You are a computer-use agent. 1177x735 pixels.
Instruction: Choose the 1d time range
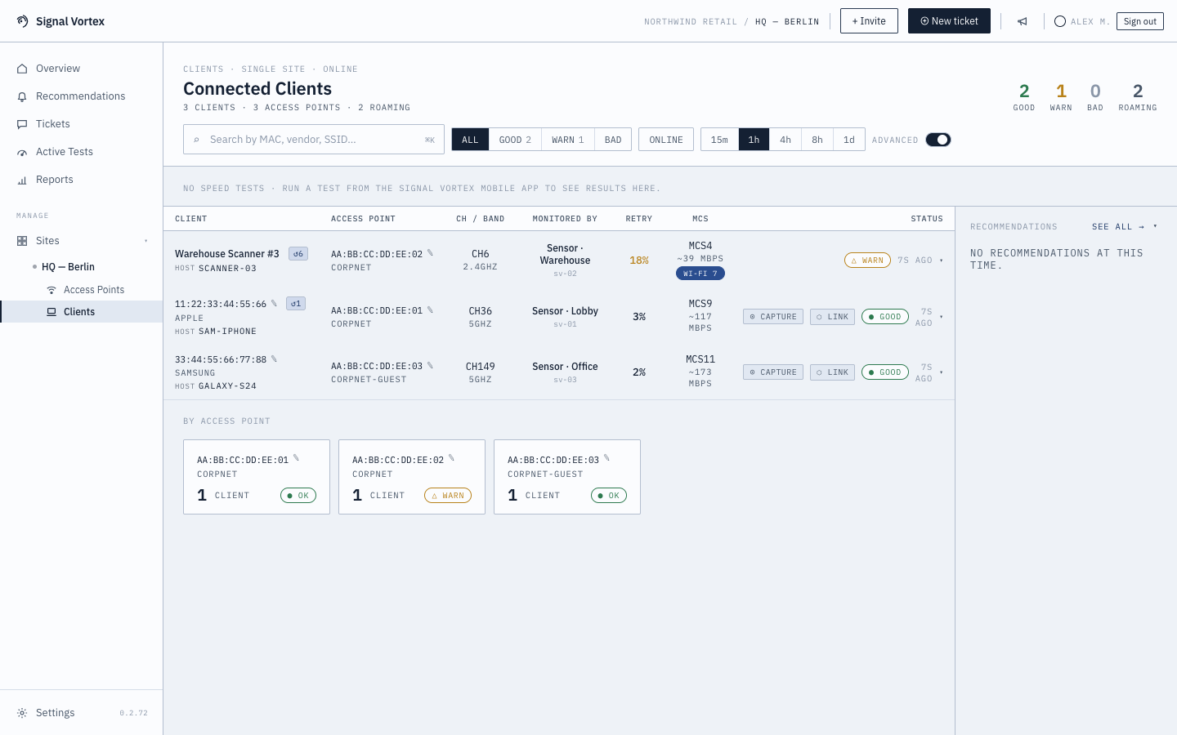coord(849,140)
